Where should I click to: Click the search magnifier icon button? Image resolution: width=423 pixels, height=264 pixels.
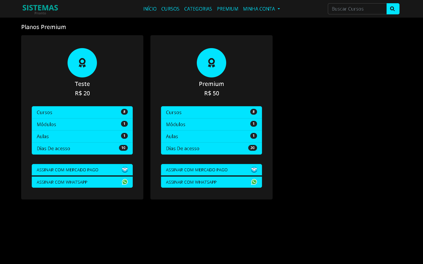tap(393, 9)
